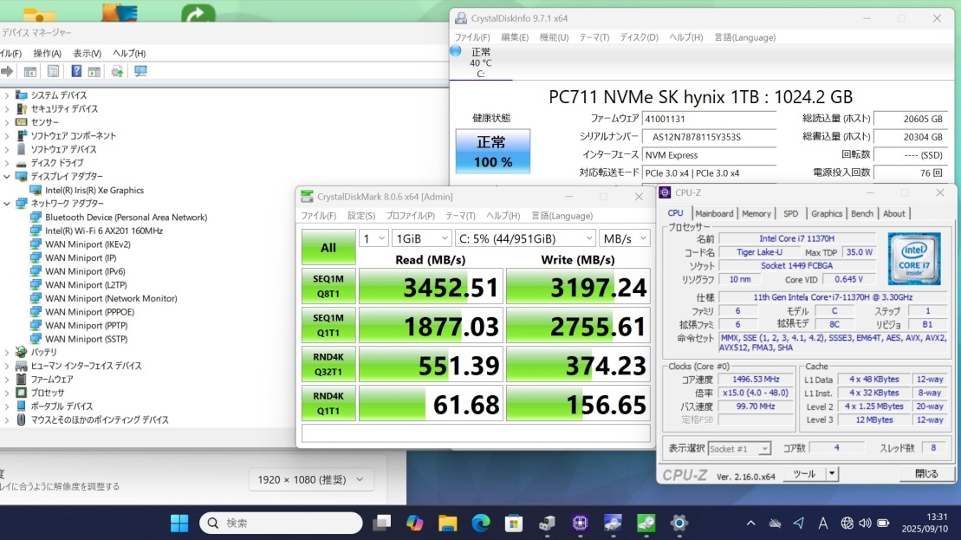Open the MB/s unit dropdown
This screenshot has height=540, width=961.
click(624, 237)
